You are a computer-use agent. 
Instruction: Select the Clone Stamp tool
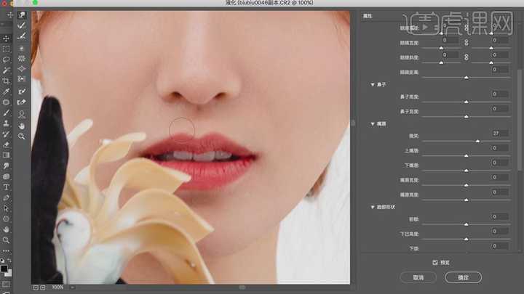click(6, 123)
